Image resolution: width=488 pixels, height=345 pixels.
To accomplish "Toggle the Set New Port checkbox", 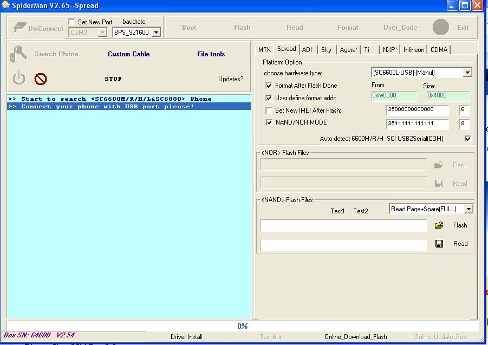I will pyautogui.click(x=71, y=22).
